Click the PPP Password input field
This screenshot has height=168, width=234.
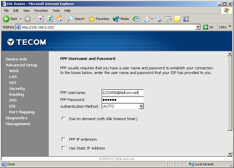pyautogui.click(x=123, y=100)
